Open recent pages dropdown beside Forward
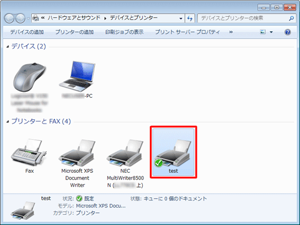The width and height of the screenshot is (300, 225). 28,19
